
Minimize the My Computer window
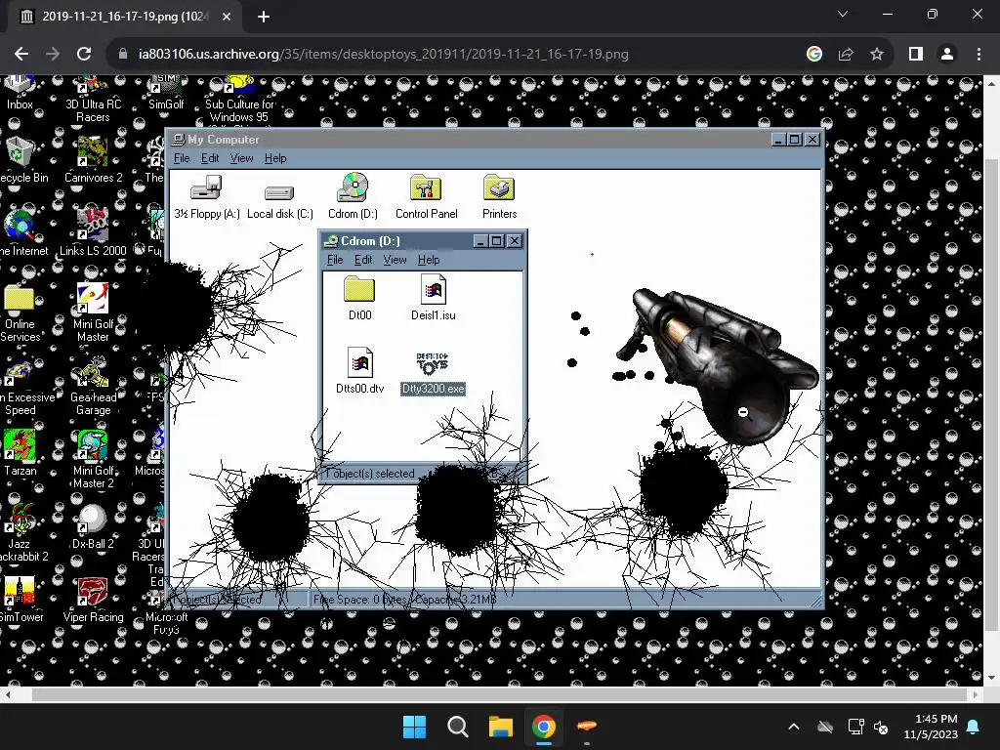(x=778, y=140)
